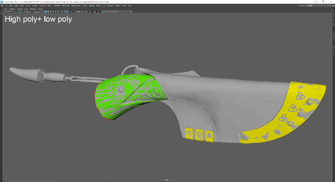Open the viewport Renderer panel menu
The height and width of the screenshot is (182, 335).
point(33,9)
